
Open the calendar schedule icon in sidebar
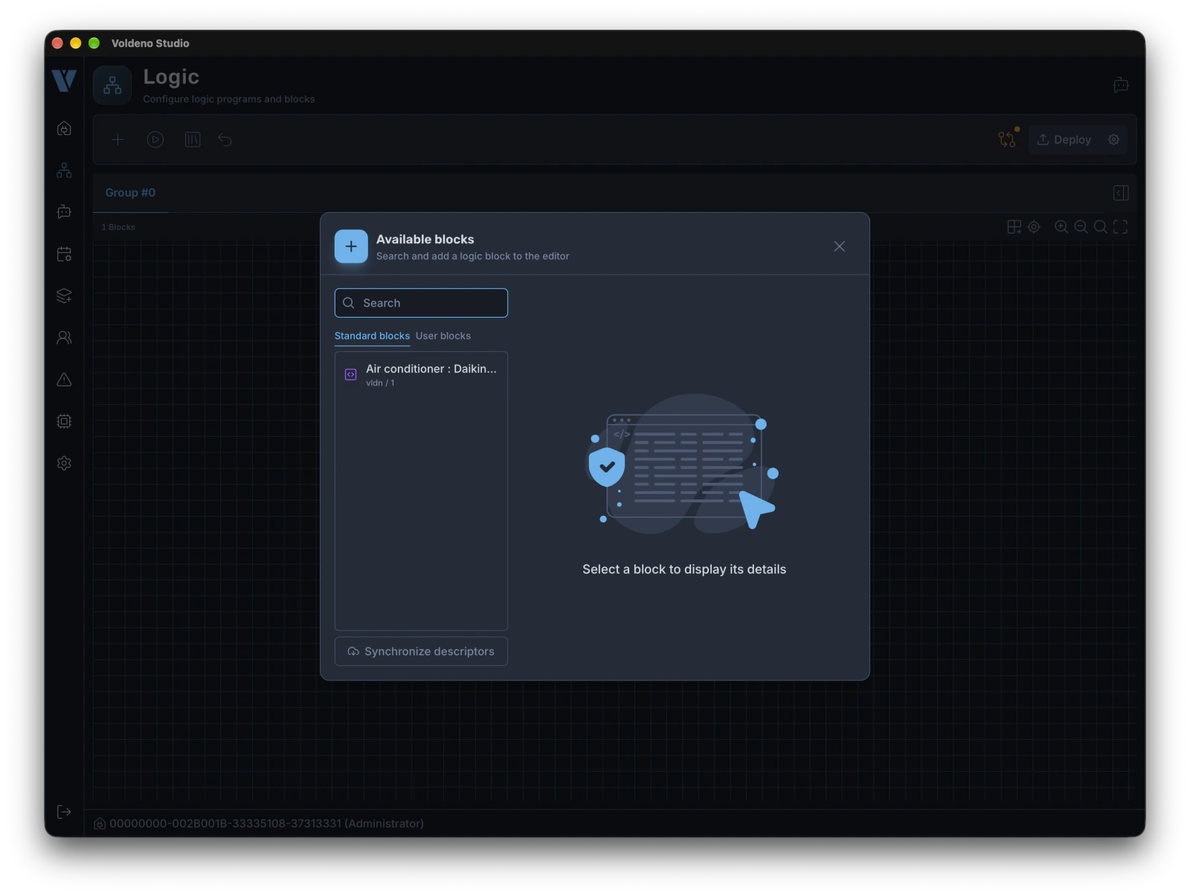(64, 254)
